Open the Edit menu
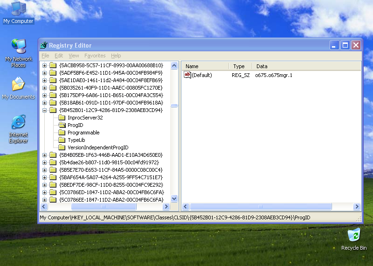The width and height of the screenshot is (373, 266). point(59,56)
